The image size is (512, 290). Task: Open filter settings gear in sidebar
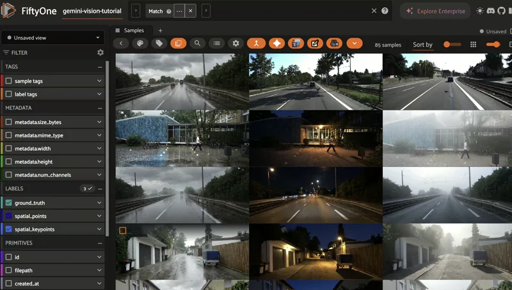(100, 52)
